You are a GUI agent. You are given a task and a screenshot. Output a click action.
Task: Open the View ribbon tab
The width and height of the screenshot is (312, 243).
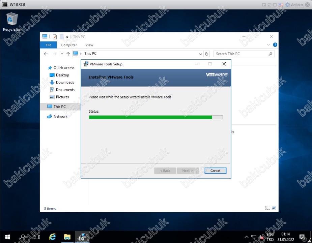point(89,45)
